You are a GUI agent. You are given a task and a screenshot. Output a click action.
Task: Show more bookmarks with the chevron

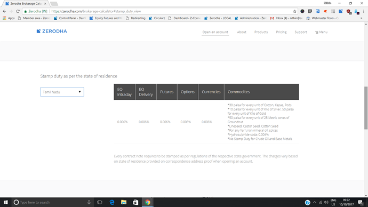362,18
